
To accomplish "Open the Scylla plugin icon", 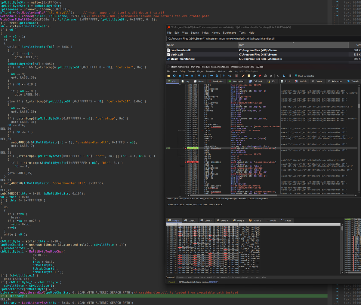I will (x=236, y=76).
